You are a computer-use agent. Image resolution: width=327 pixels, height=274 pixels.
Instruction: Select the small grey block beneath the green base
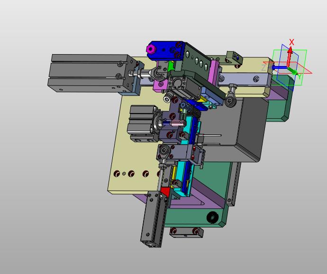coord(186,232)
